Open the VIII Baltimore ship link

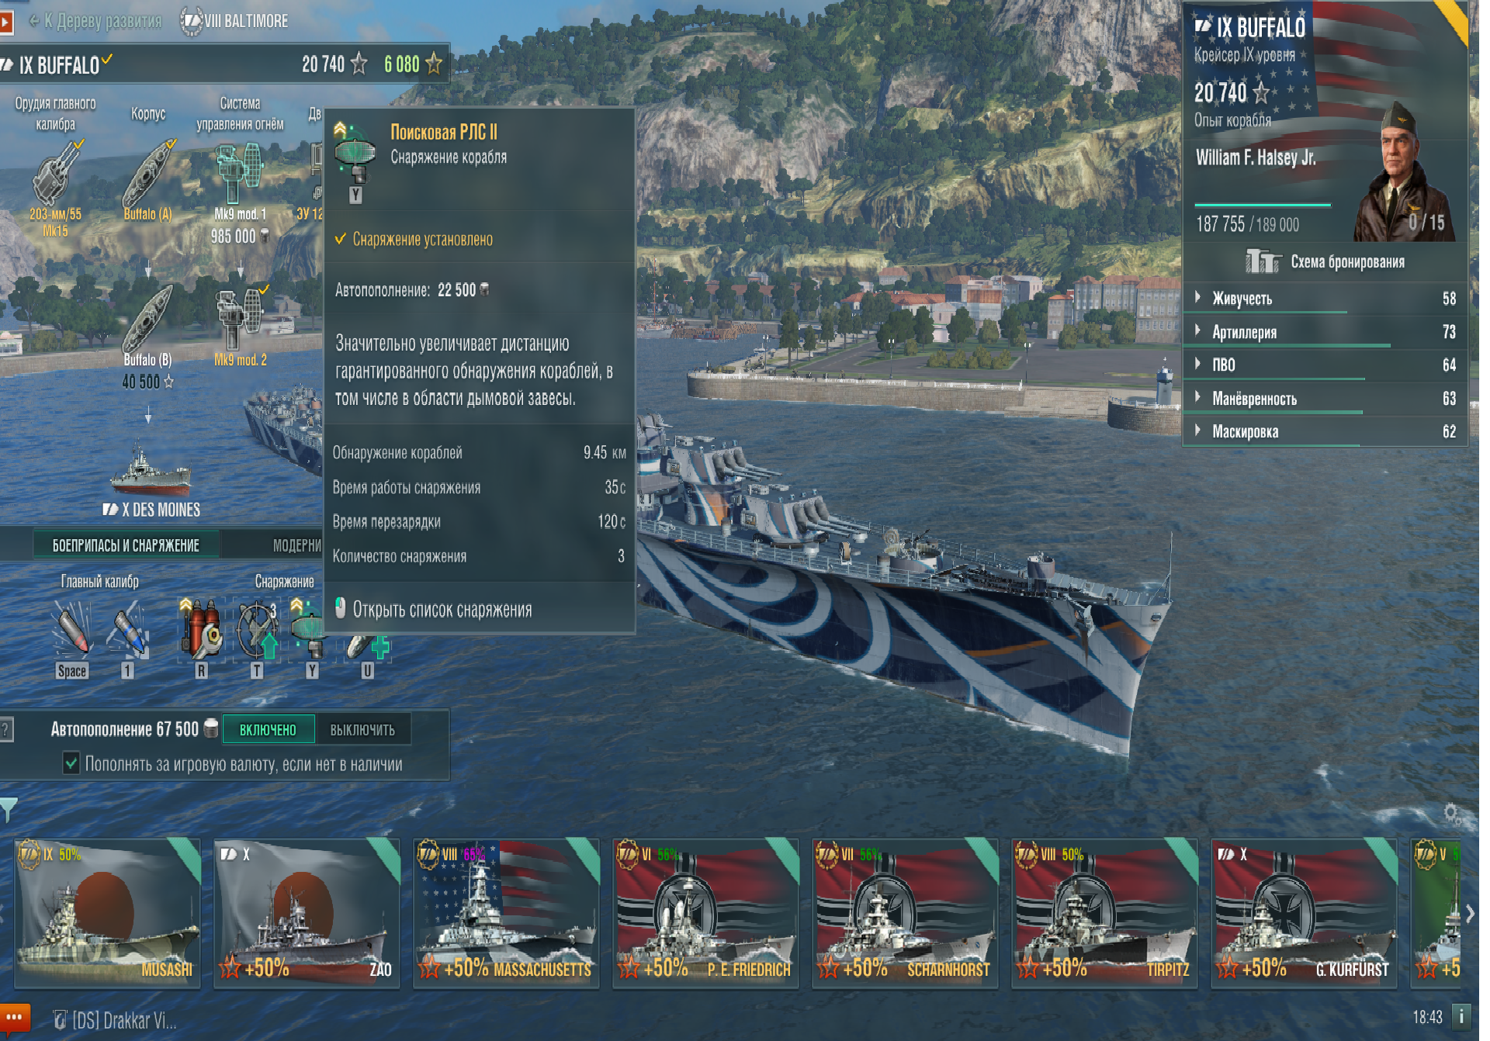234,21
